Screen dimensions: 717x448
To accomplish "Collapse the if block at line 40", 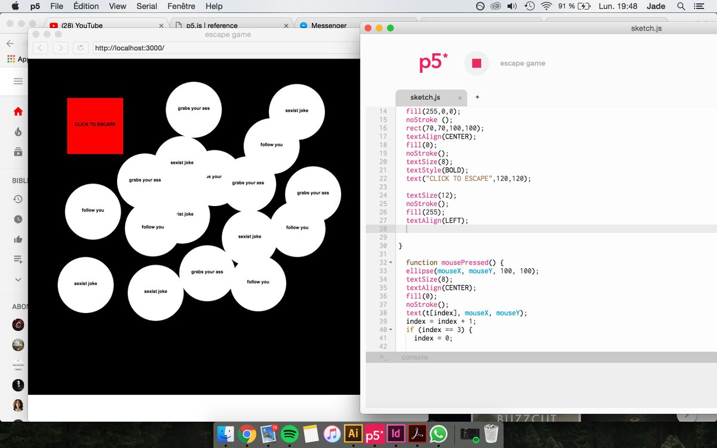I will 391,329.
